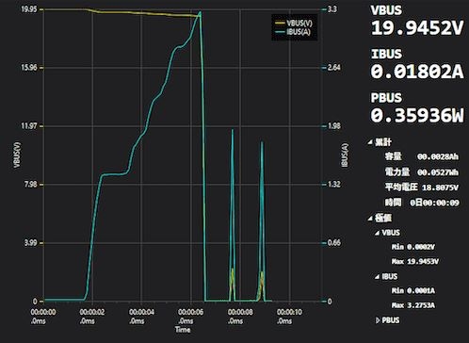469x343 pixels.
Task: Collapse the 累計 section triangle
Action: (x=370, y=142)
